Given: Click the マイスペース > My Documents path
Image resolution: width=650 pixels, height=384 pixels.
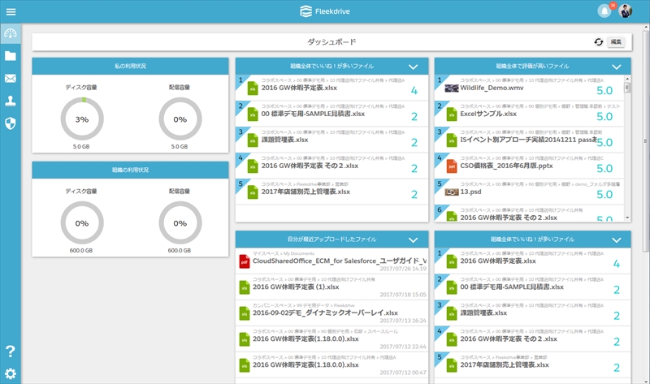Looking at the screenshot, I should click(x=284, y=253).
